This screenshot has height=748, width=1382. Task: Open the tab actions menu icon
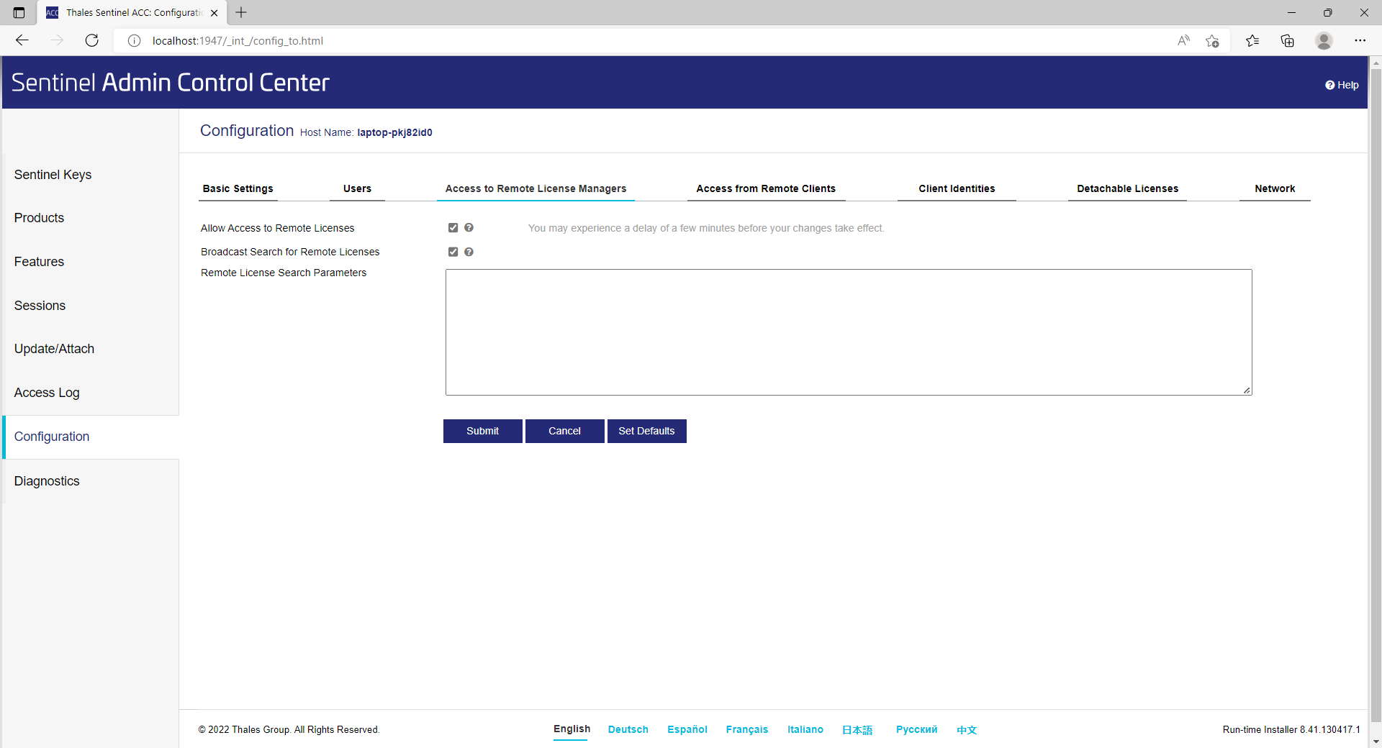tap(19, 12)
